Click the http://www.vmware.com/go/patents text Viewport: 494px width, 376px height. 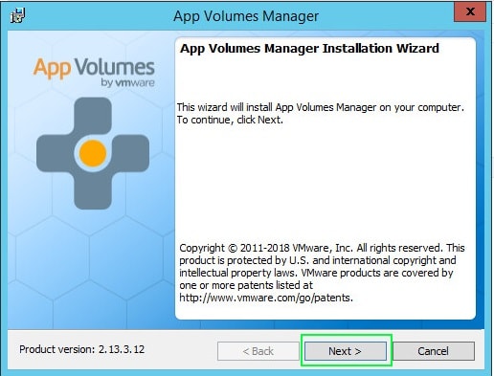tap(266, 298)
